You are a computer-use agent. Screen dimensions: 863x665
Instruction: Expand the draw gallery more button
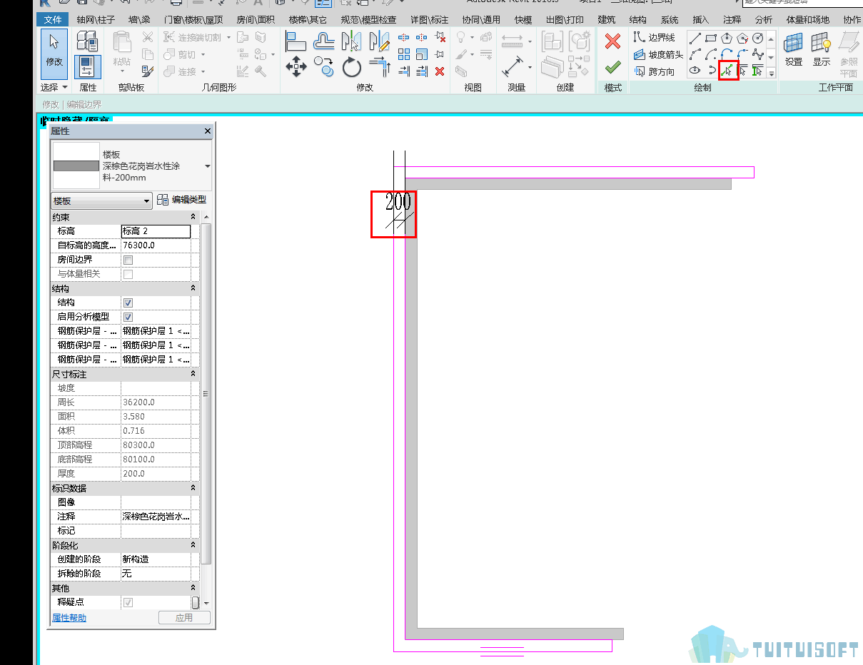pyautogui.click(x=771, y=71)
